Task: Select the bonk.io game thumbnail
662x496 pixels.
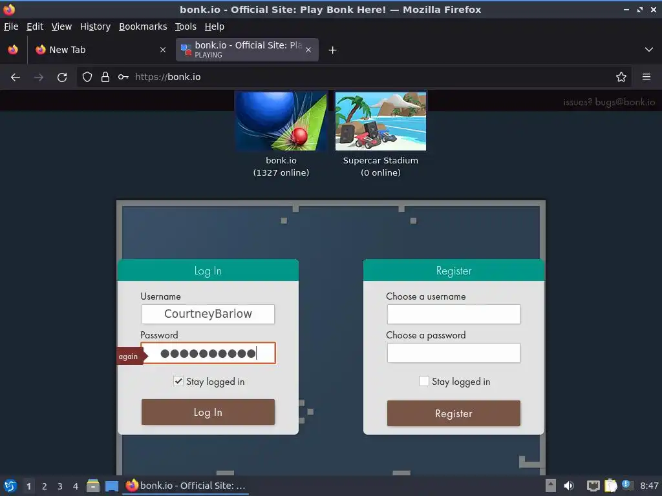Action: [281, 121]
